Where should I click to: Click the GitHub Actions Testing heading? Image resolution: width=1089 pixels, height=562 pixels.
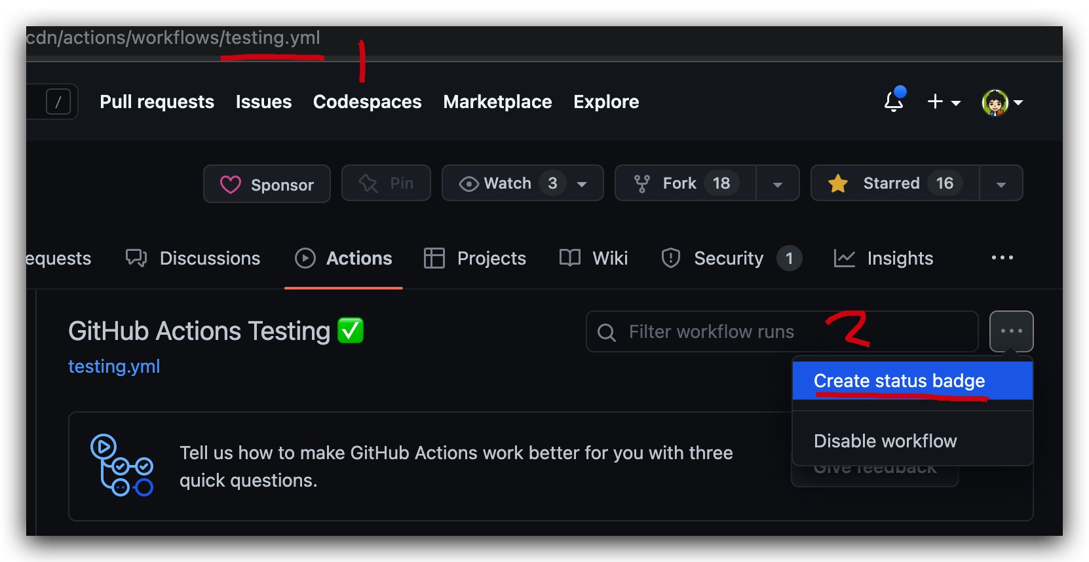point(216,331)
